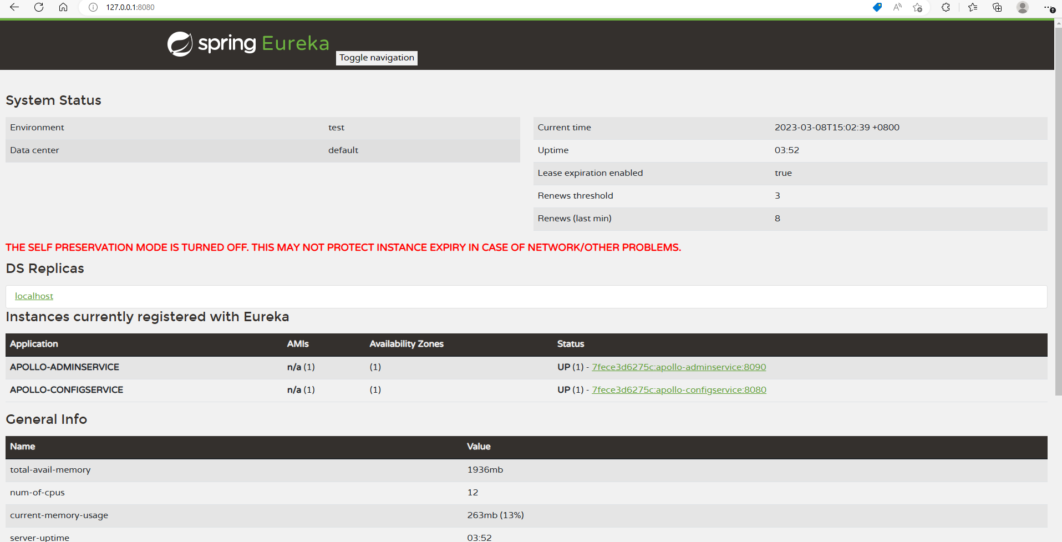Reload the page with the refresh icon

tap(39, 7)
